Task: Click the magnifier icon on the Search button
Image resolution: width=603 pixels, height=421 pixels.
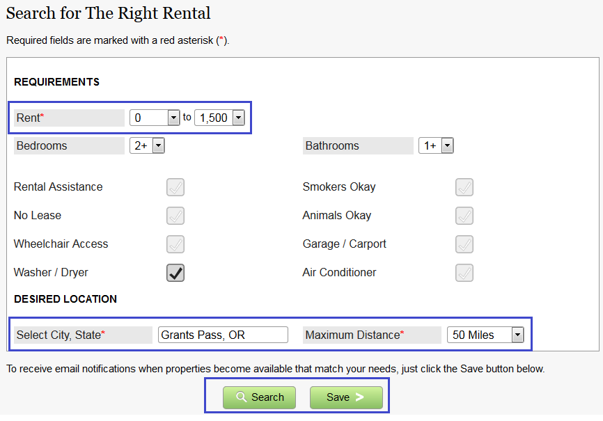Action: point(242,397)
